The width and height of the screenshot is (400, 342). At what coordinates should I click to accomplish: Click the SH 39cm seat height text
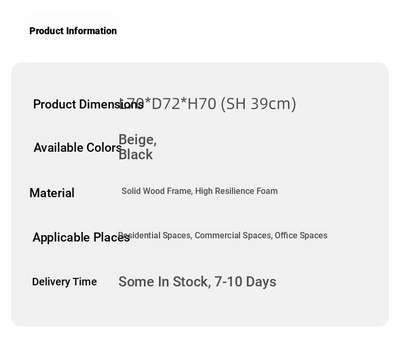pos(259,104)
